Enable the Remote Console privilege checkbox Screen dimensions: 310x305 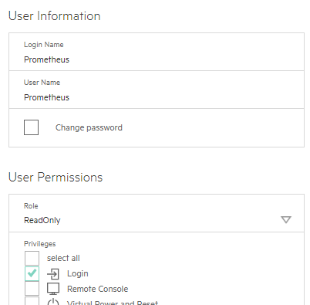(32, 289)
